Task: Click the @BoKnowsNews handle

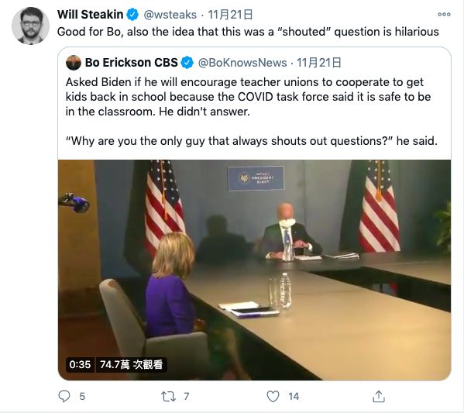Action: click(242, 63)
